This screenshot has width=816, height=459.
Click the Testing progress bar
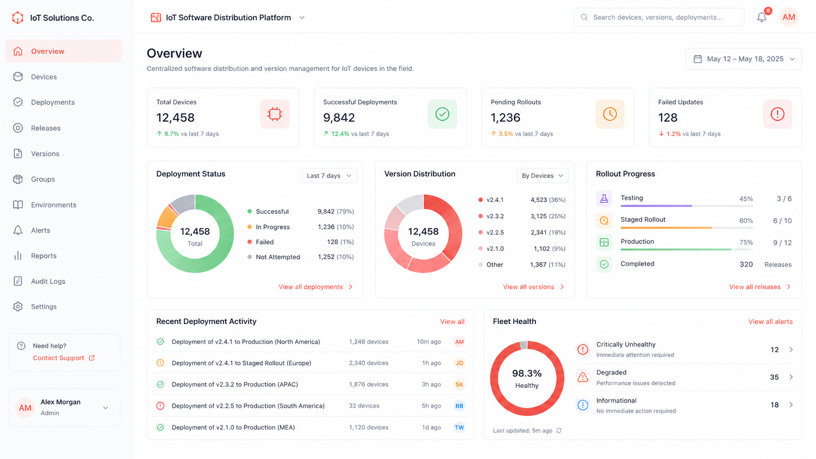tap(687, 206)
